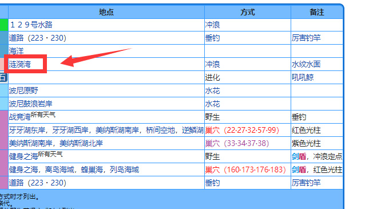Select 冲浪 in the 129号水路 row

click(x=212, y=25)
